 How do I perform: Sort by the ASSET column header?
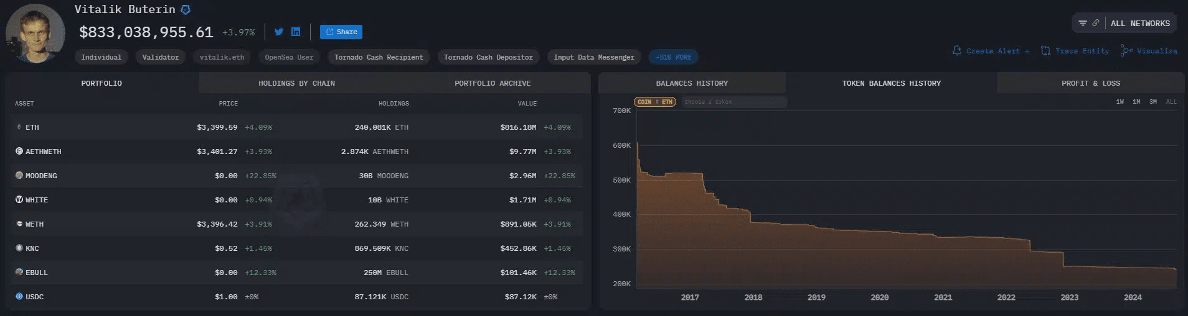24,104
